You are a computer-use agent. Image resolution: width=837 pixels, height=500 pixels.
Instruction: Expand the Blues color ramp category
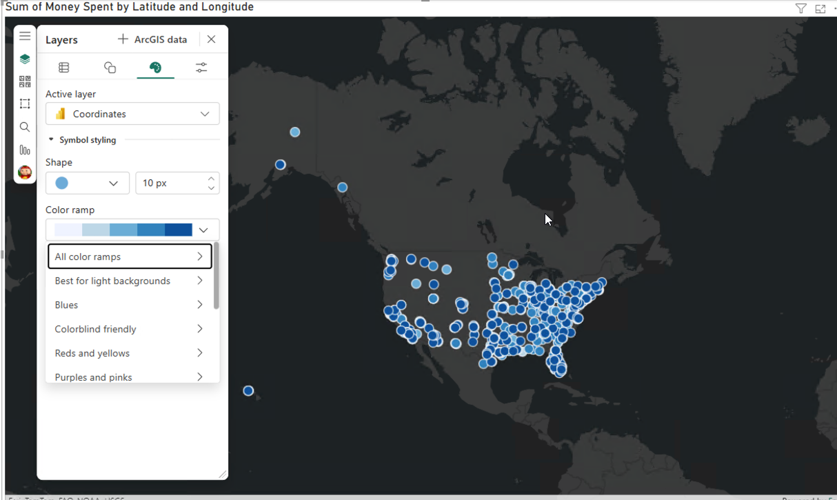pyautogui.click(x=130, y=304)
